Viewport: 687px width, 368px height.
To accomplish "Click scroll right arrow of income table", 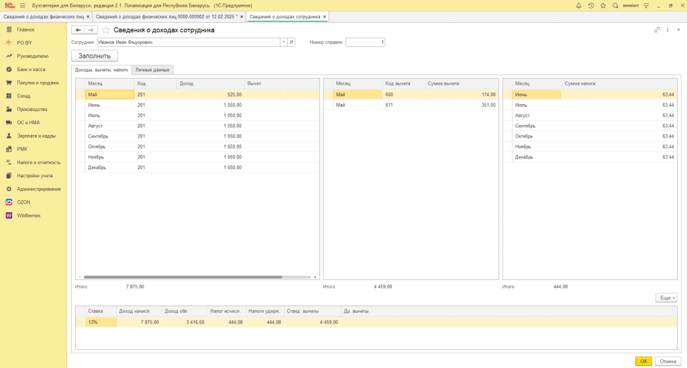I will coord(315,277).
